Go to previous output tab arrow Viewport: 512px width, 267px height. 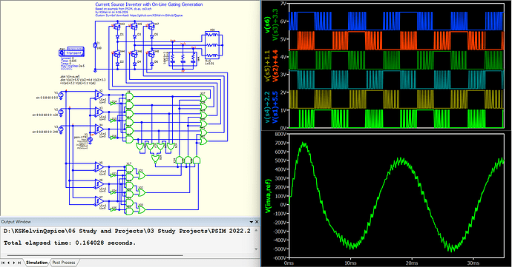coord(8,263)
